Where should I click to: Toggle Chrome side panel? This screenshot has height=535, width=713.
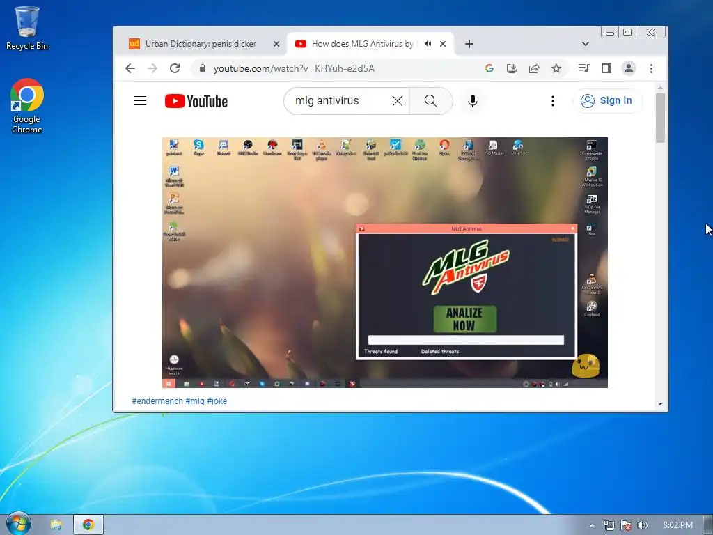[x=606, y=68]
